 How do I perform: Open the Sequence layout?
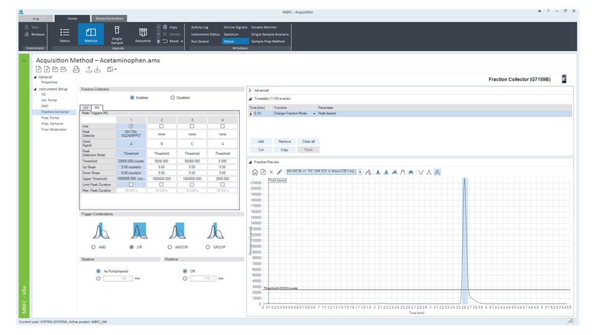143,34
